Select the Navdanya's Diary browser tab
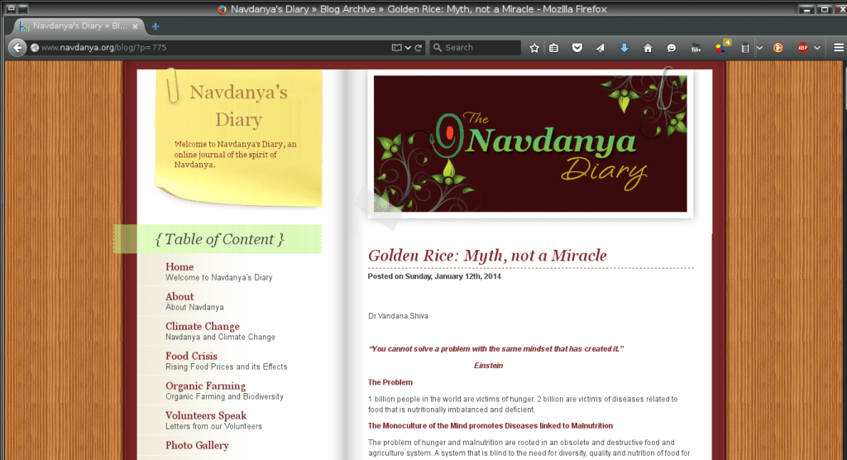This screenshot has height=460, width=847. tap(79, 26)
